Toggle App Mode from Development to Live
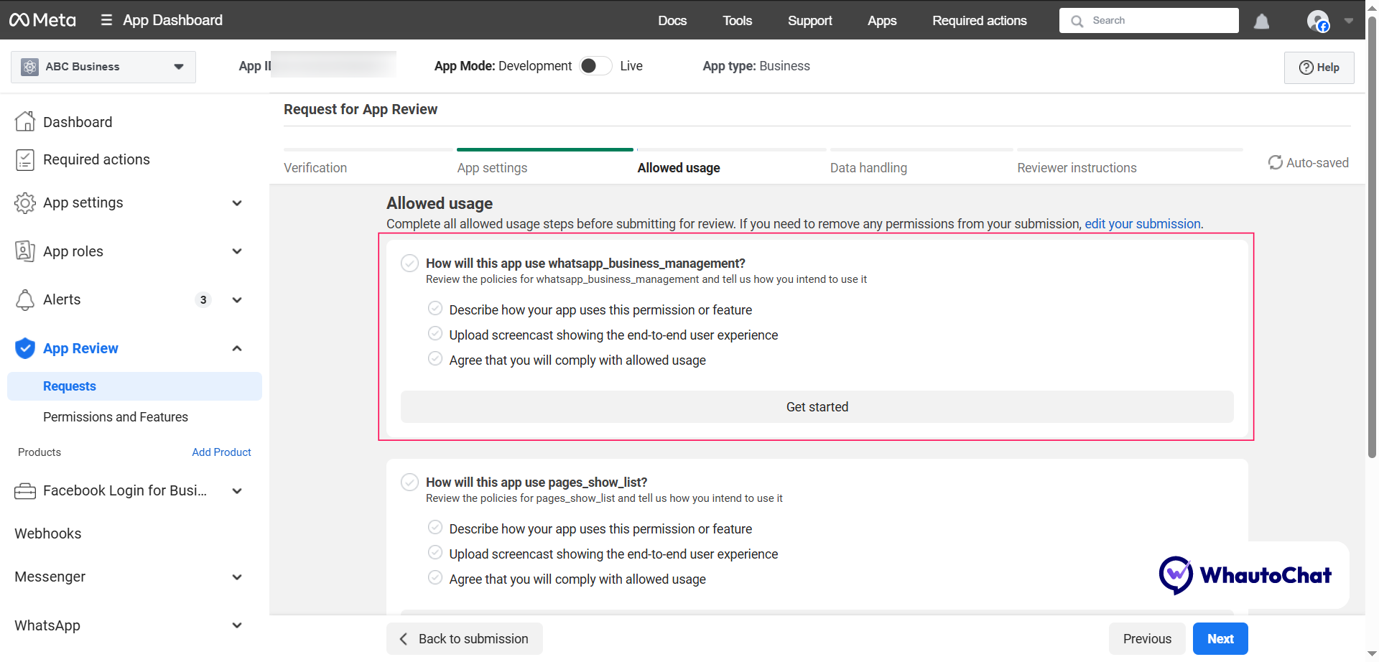 point(595,66)
